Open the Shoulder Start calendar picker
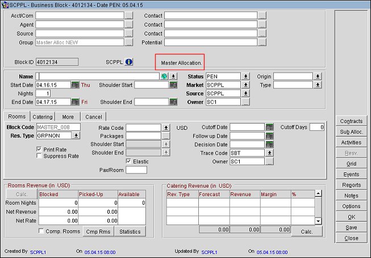The image size is (371, 258). click(x=173, y=85)
